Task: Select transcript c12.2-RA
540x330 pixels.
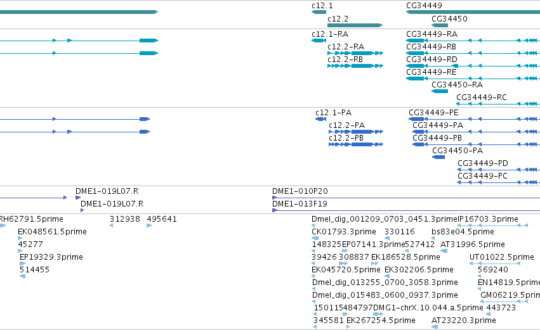Action: 355,53
